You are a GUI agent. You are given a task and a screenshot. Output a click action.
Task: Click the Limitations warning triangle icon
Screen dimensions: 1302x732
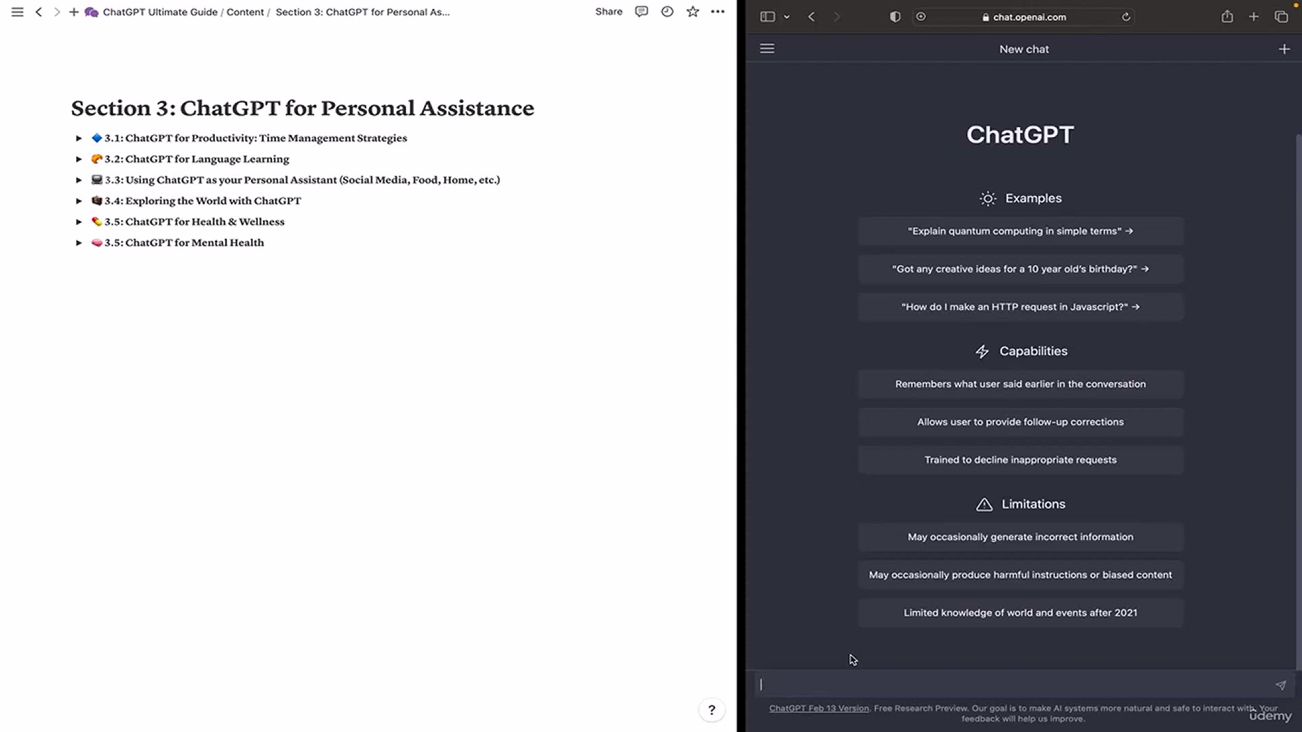click(x=984, y=504)
